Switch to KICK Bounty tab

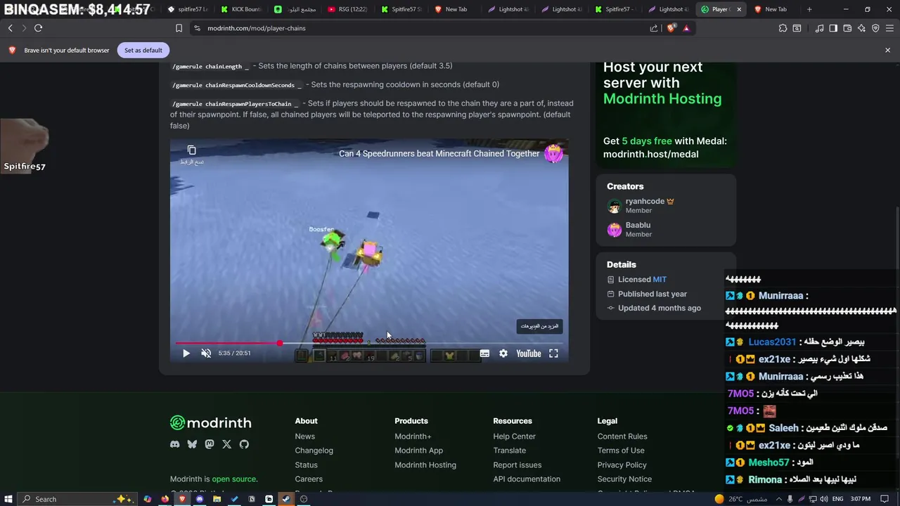tap(241, 9)
